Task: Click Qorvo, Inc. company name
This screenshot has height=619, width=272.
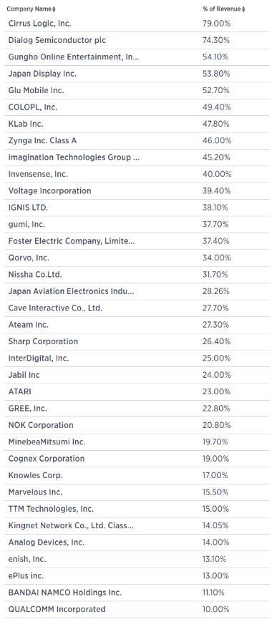Action: click(x=29, y=258)
